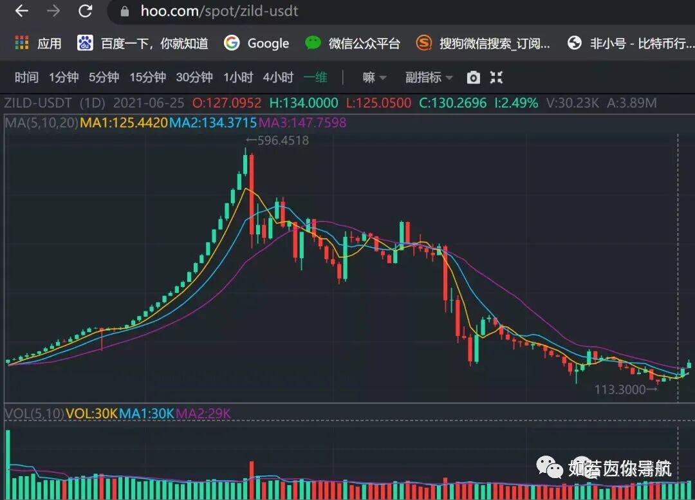
Task: Click the L:125.0500 low value
Action: click(378, 103)
